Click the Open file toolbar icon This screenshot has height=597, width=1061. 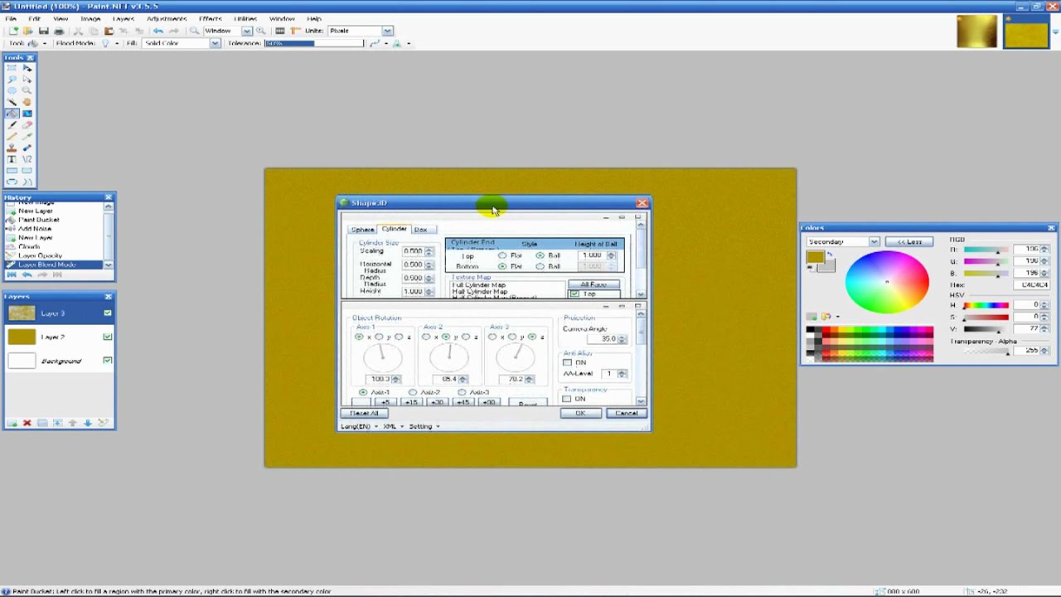coord(28,31)
